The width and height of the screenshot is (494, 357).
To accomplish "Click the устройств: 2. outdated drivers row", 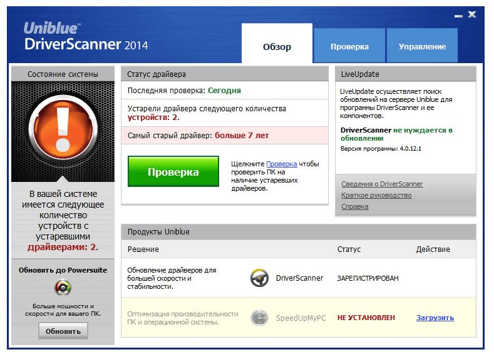I will point(225,113).
